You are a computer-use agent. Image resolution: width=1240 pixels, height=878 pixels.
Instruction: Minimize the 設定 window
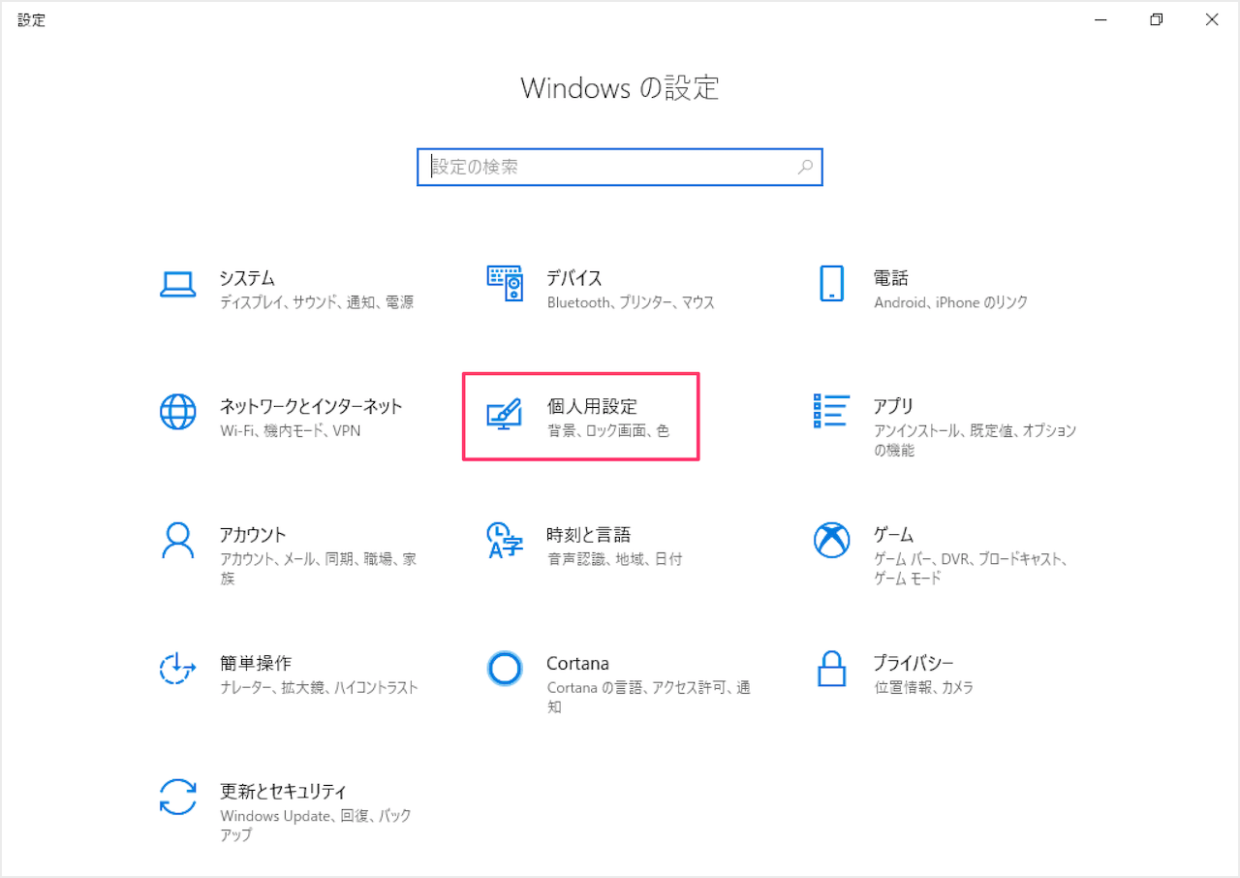point(1100,19)
